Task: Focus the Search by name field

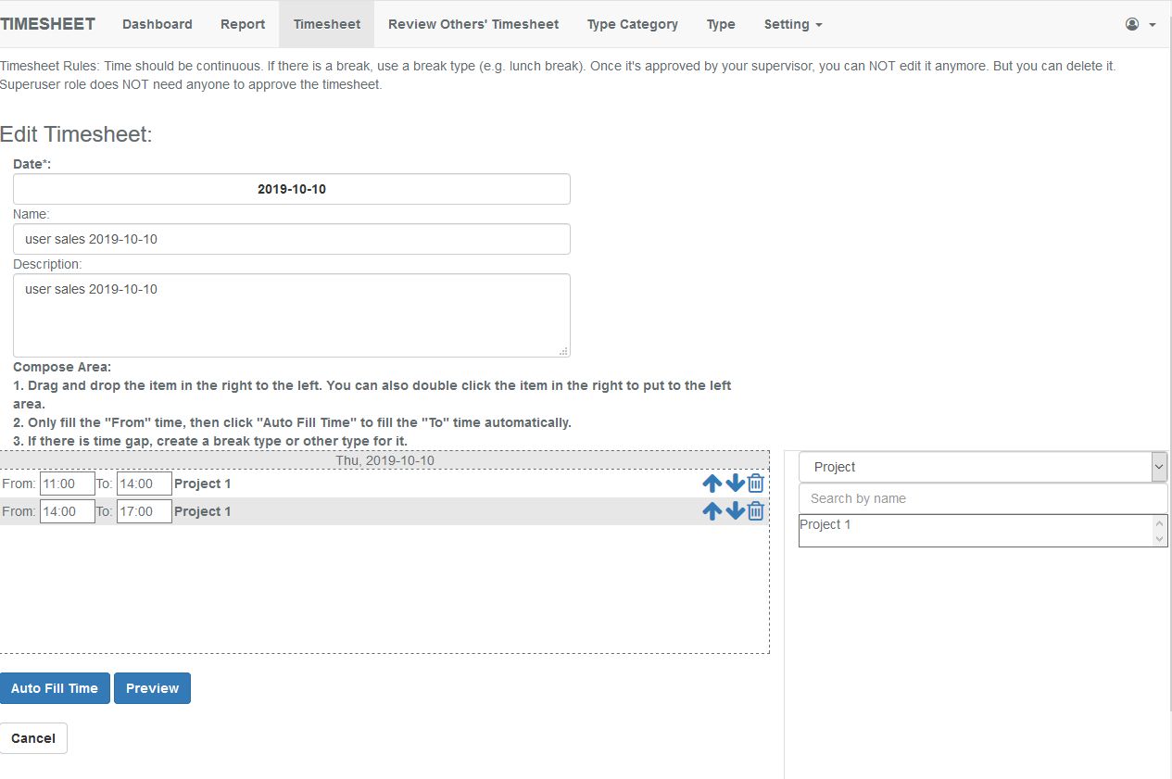Action: coord(982,498)
